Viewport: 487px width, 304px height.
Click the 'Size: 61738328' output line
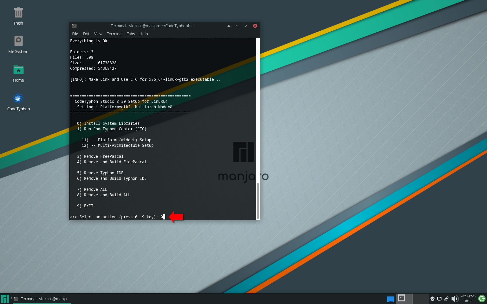coord(93,63)
